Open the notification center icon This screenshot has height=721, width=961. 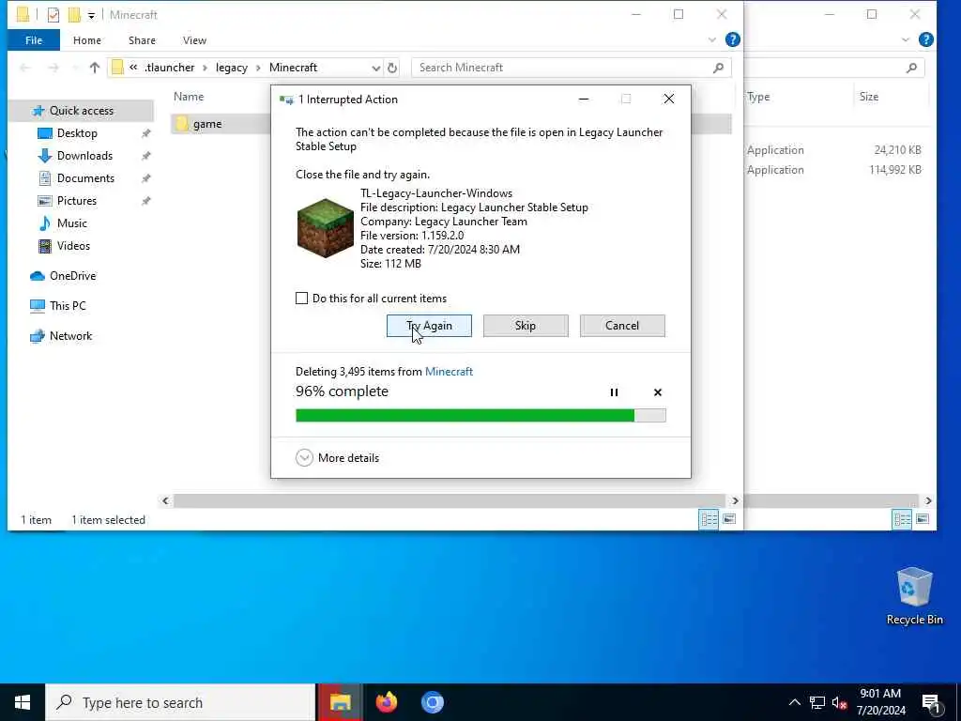[x=931, y=703]
